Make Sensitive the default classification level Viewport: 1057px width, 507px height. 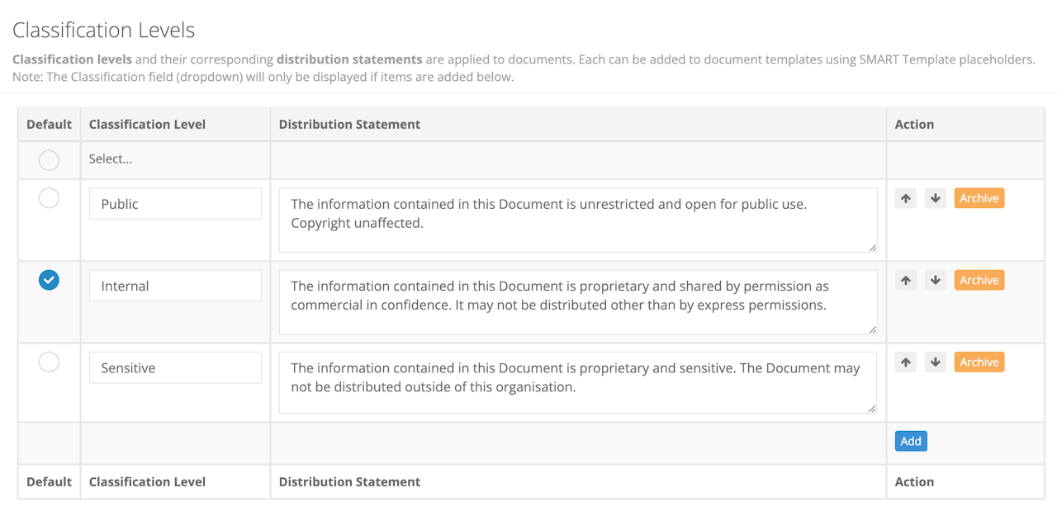(x=49, y=362)
